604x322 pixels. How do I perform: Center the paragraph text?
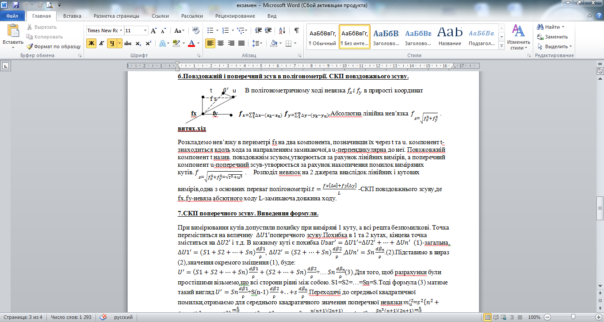[x=221, y=43]
